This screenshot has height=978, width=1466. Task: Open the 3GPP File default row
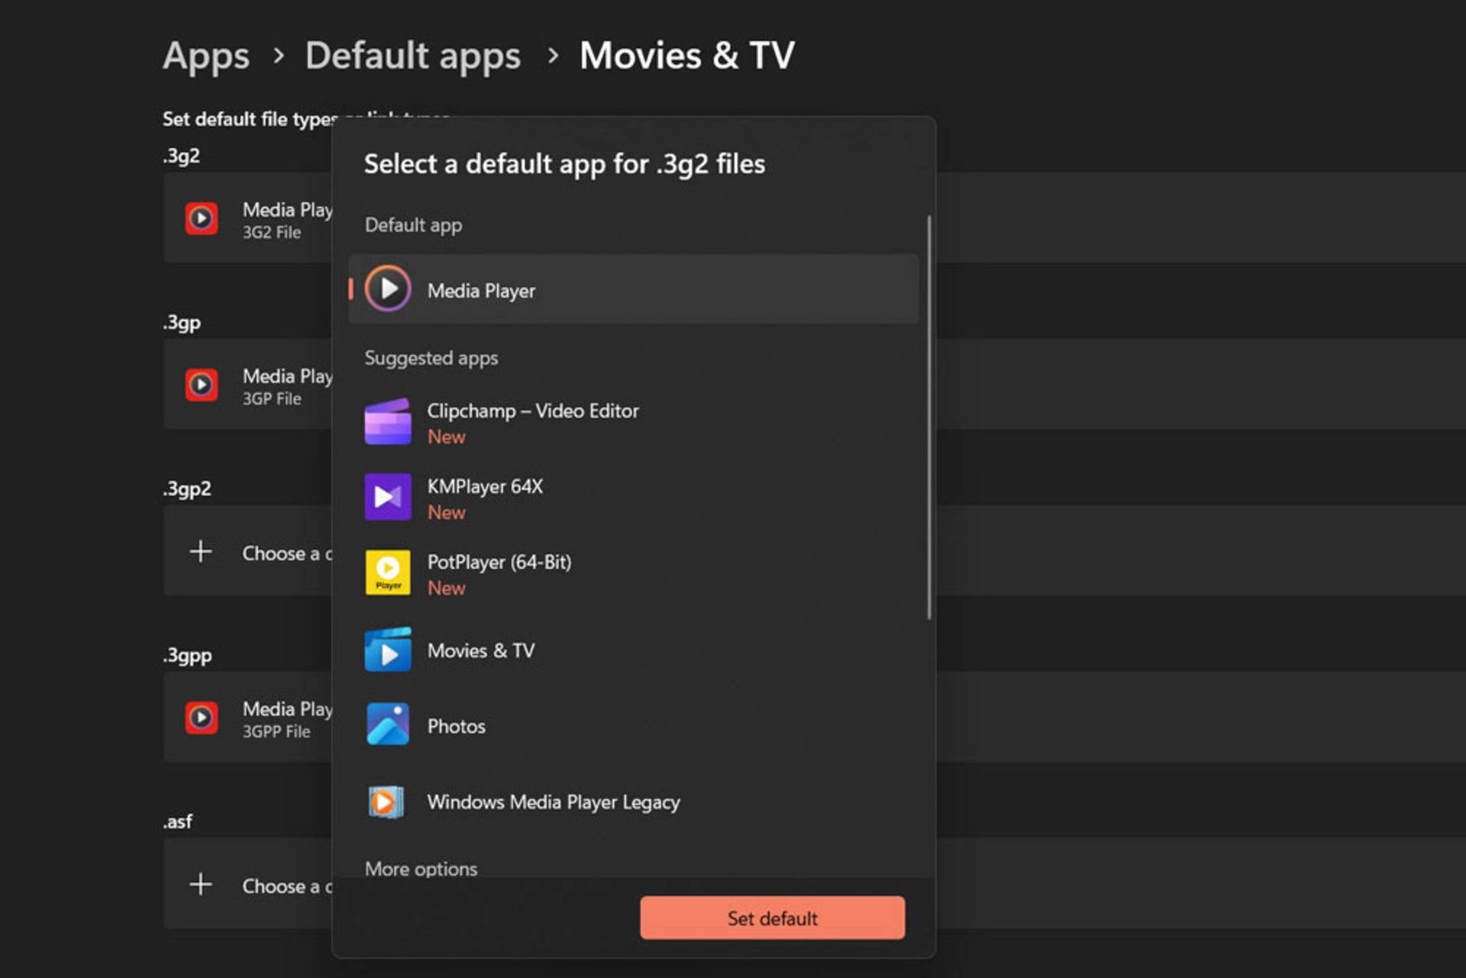coord(248,717)
